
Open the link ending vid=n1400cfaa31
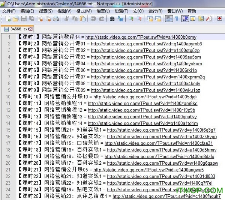[159, 143]
